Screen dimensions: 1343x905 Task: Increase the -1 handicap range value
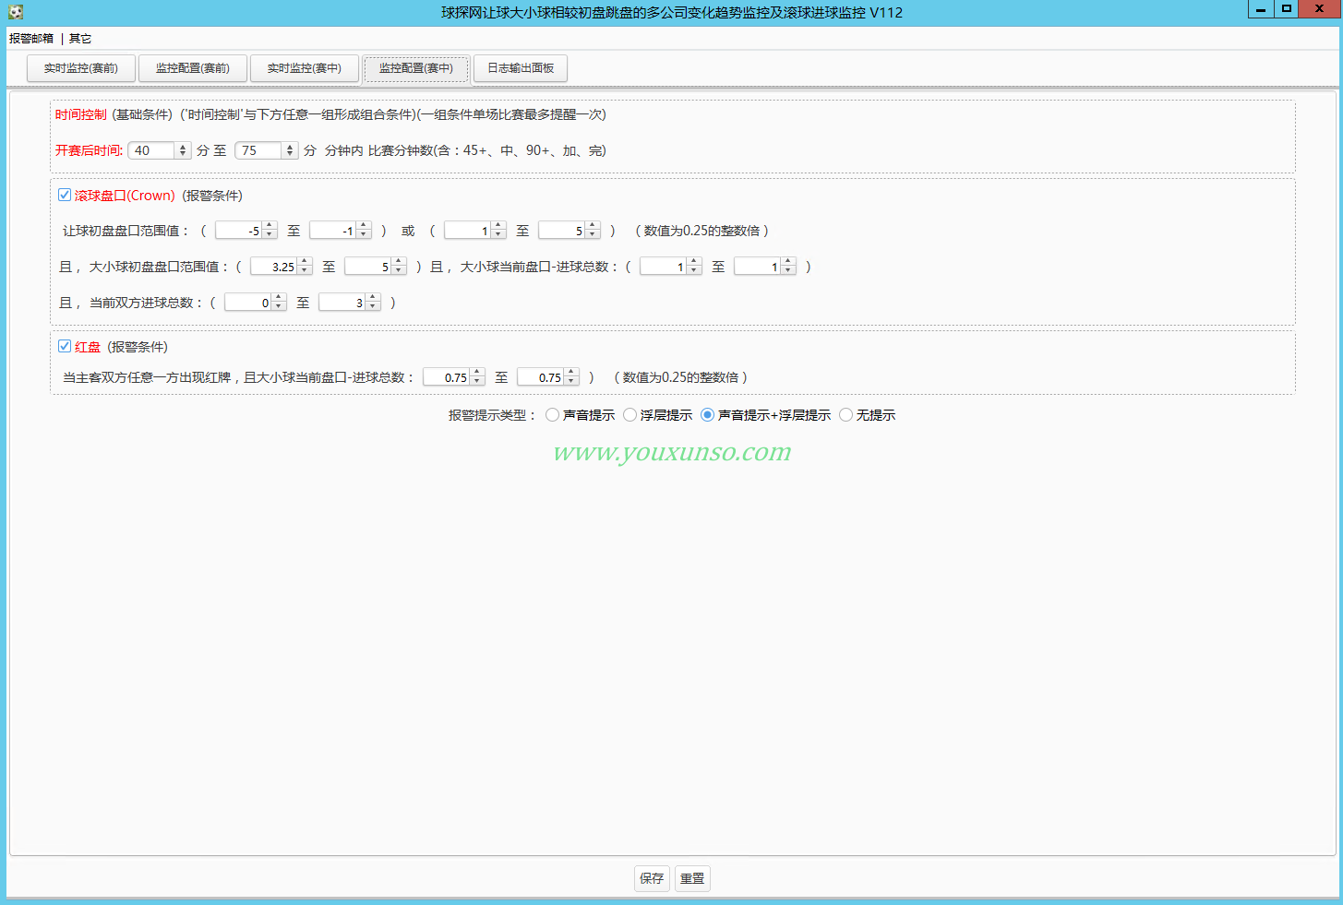(x=364, y=226)
